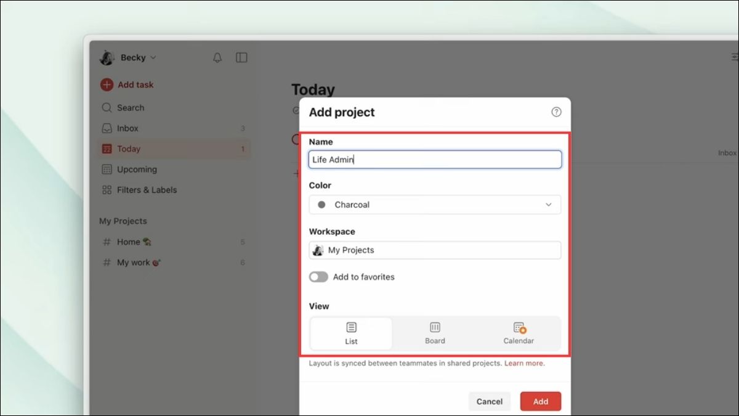Open view options icon at top right
This screenshot has height=416, width=739.
pyautogui.click(x=735, y=57)
